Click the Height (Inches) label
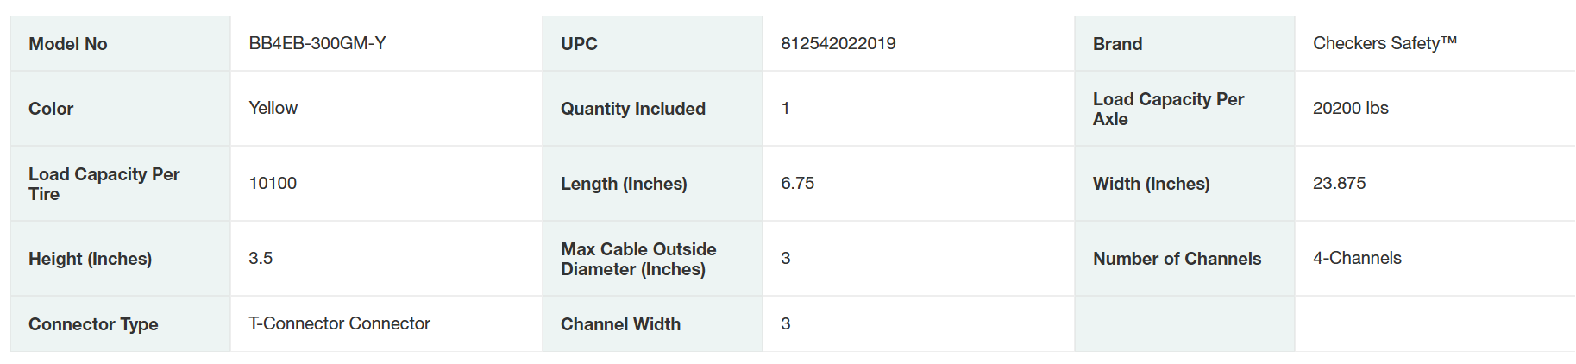Image resolution: width=1576 pixels, height=364 pixels. coord(90,259)
